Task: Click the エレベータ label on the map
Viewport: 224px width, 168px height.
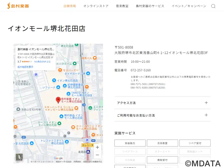Action: point(88,145)
